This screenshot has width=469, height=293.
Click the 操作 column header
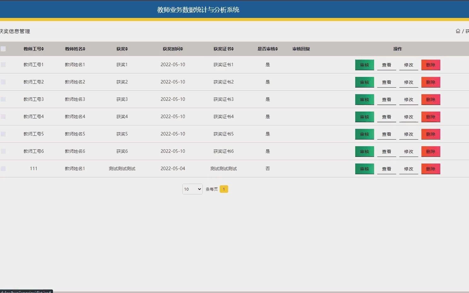(x=398, y=49)
